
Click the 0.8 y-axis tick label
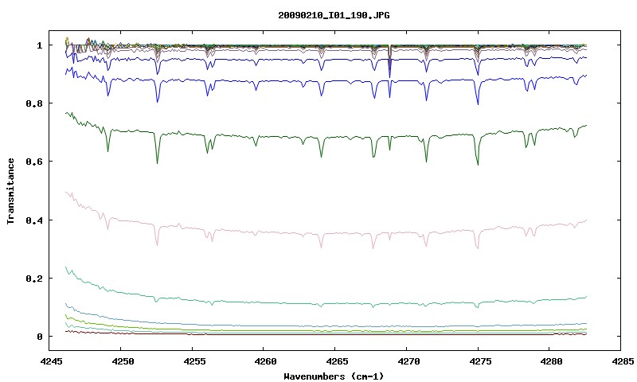pyautogui.click(x=34, y=103)
